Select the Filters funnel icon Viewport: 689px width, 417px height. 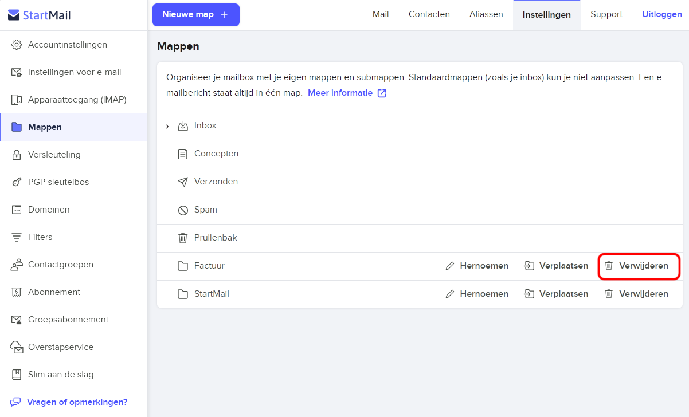[17, 237]
